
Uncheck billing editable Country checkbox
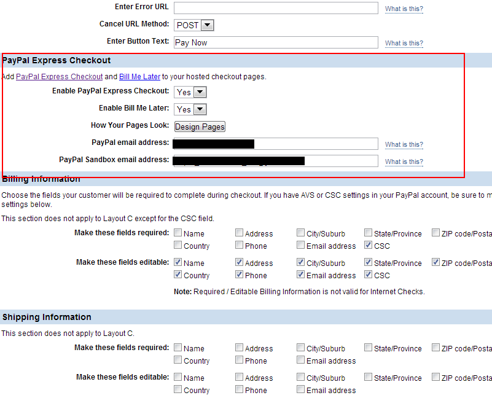coord(178,275)
